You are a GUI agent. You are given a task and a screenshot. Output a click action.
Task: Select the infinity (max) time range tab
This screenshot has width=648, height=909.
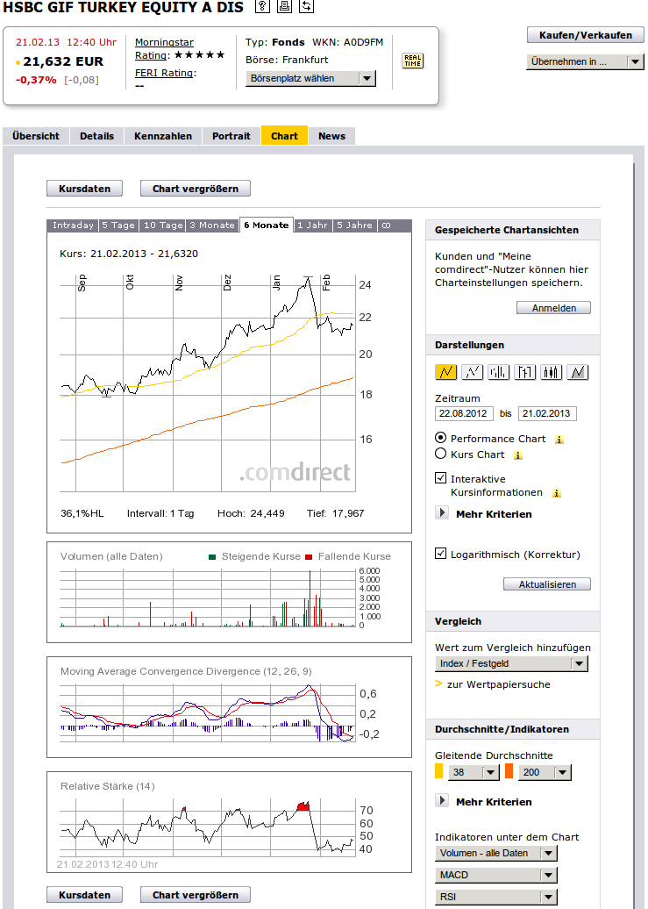[387, 225]
